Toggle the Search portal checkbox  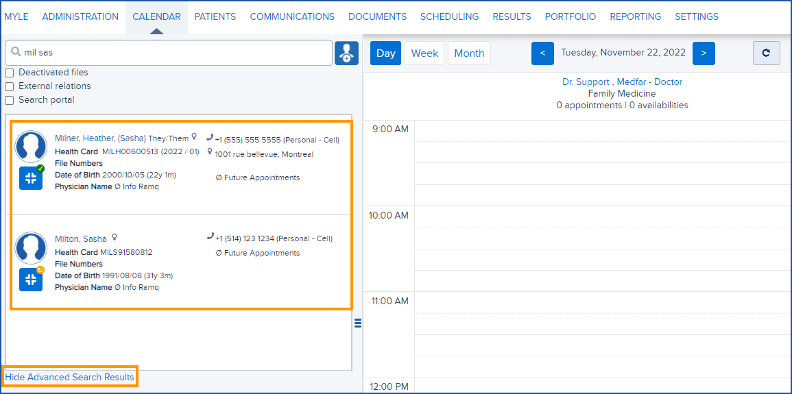[10, 100]
